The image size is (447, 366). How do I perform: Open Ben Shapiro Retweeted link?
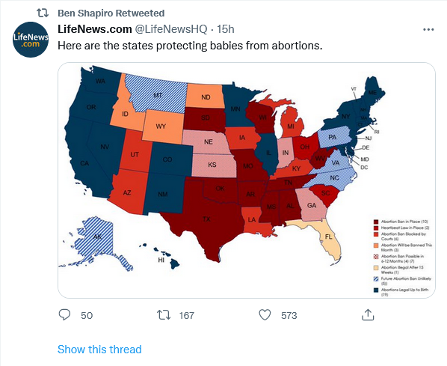(111, 13)
